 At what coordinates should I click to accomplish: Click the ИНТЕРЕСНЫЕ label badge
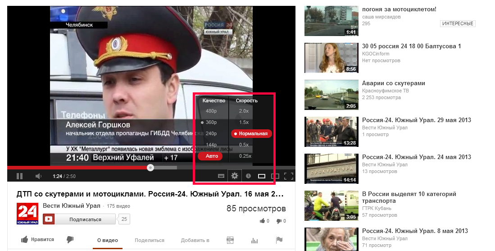coord(458,23)
